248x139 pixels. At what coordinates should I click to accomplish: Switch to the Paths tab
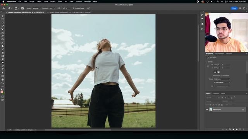point(223,93)
